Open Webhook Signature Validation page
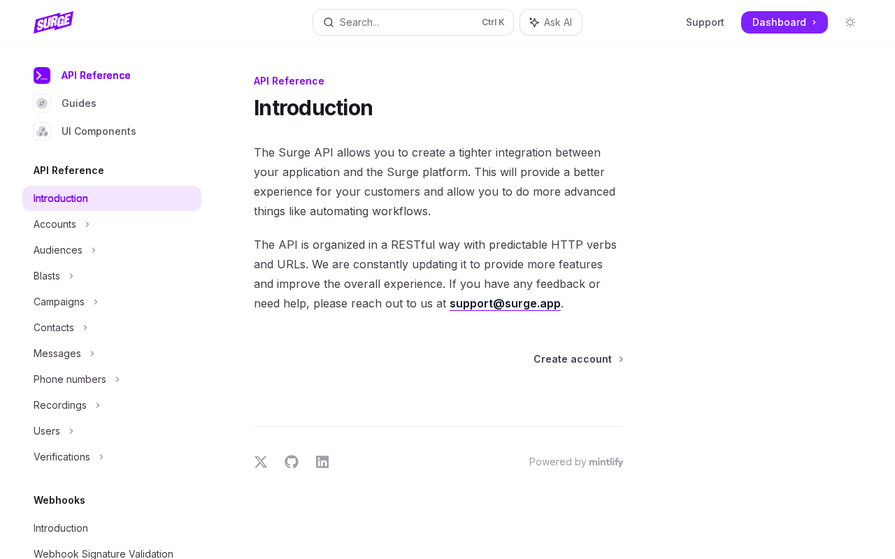The image size is (895, 559). point(103,553)
